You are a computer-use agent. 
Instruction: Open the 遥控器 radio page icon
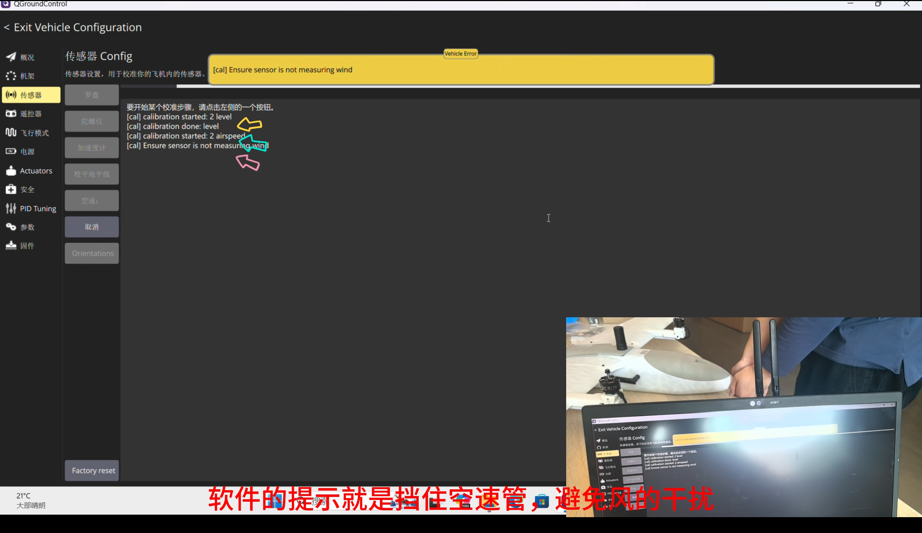(x=11, y=113)
